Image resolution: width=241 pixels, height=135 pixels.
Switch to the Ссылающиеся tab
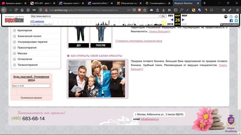coord(158,3)
